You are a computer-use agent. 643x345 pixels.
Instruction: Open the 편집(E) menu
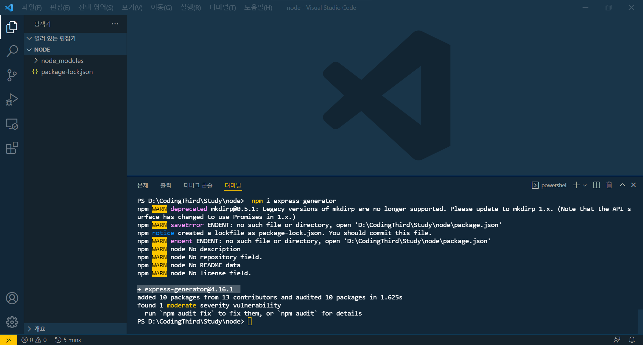[60, 7]
